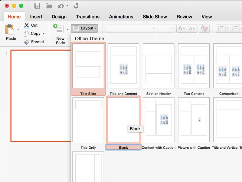
Task: Open the Slide Show tab
Action: coord(155,17)
